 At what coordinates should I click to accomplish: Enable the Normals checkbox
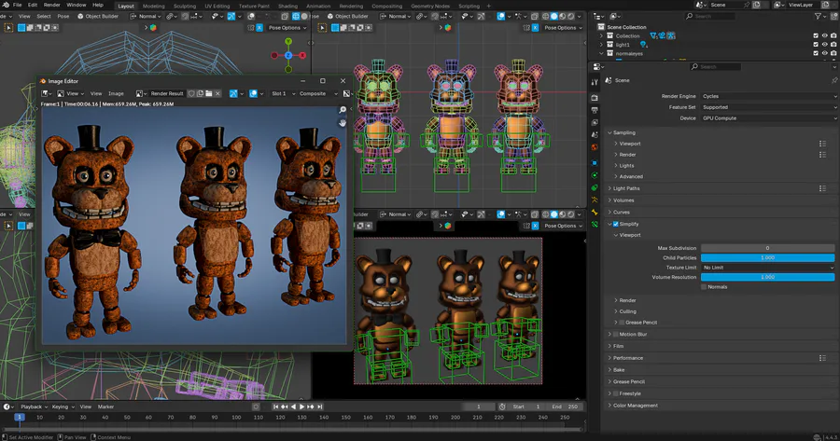coord(704,287)
